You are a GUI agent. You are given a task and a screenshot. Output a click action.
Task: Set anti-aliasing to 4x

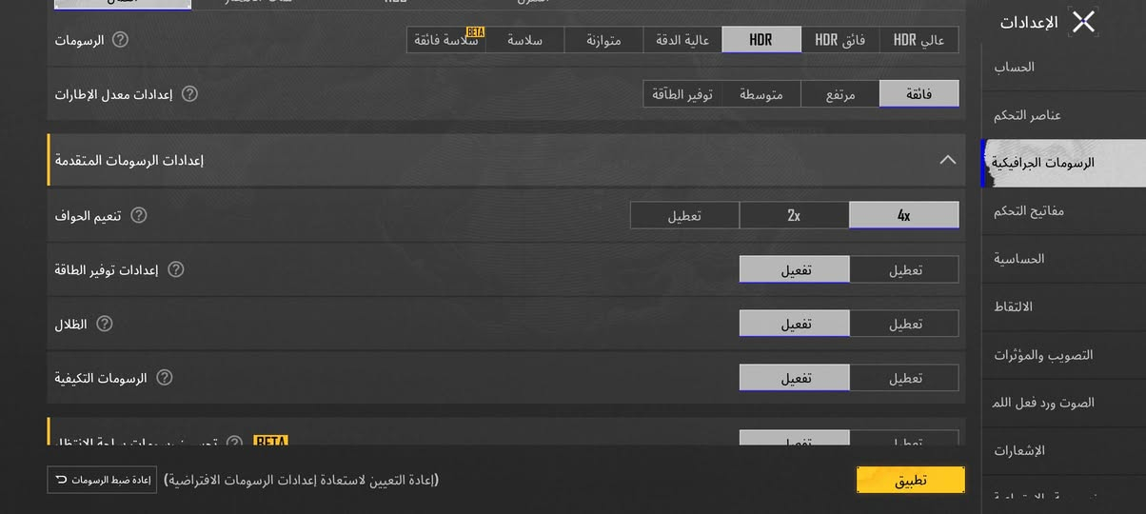[904, 215]
